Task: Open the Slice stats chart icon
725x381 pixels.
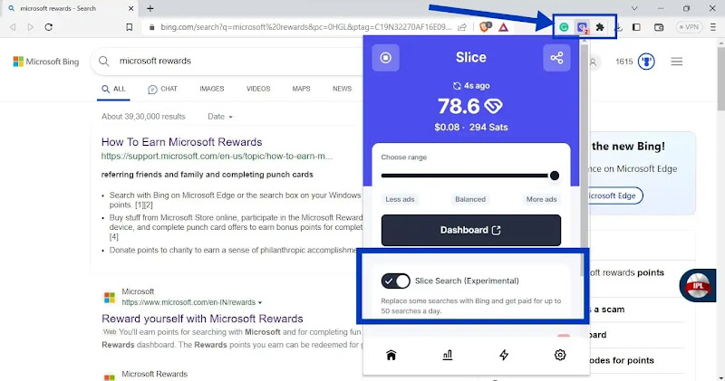Action: [448, 355]
